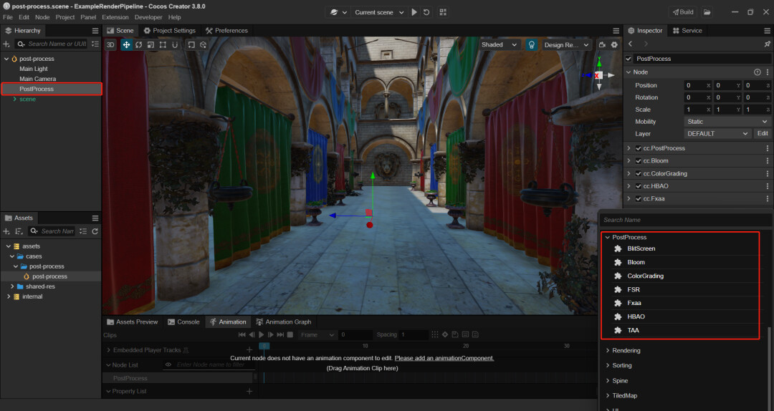Open scene gizmo settings gear
Image resolution: width=774 pixels, height=411 pixels.
click(x=614, y=44)
